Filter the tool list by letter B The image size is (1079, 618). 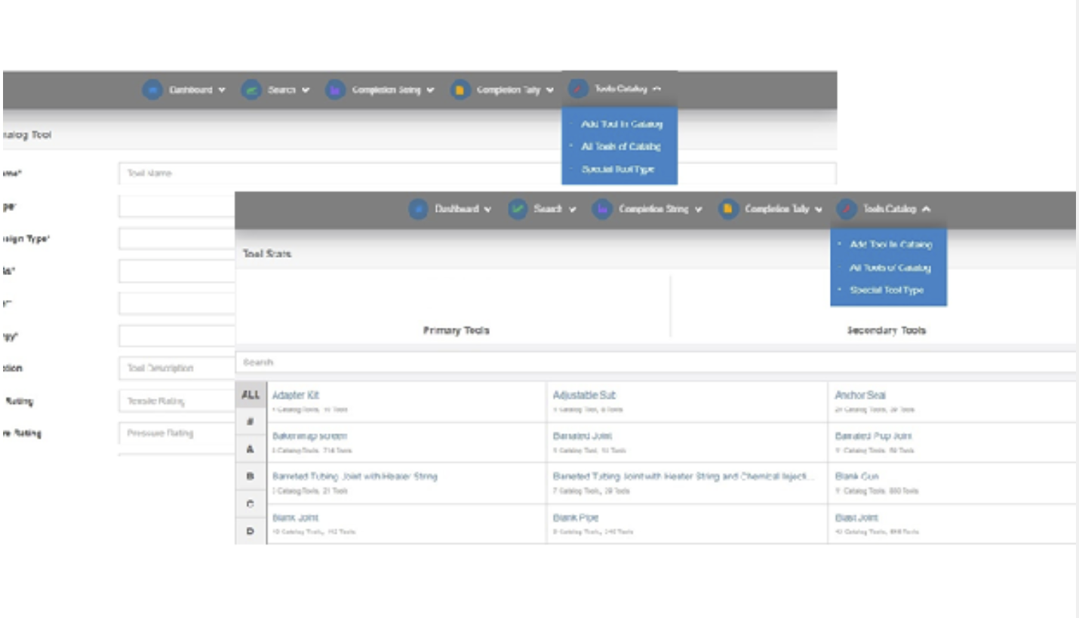(251, 476)
